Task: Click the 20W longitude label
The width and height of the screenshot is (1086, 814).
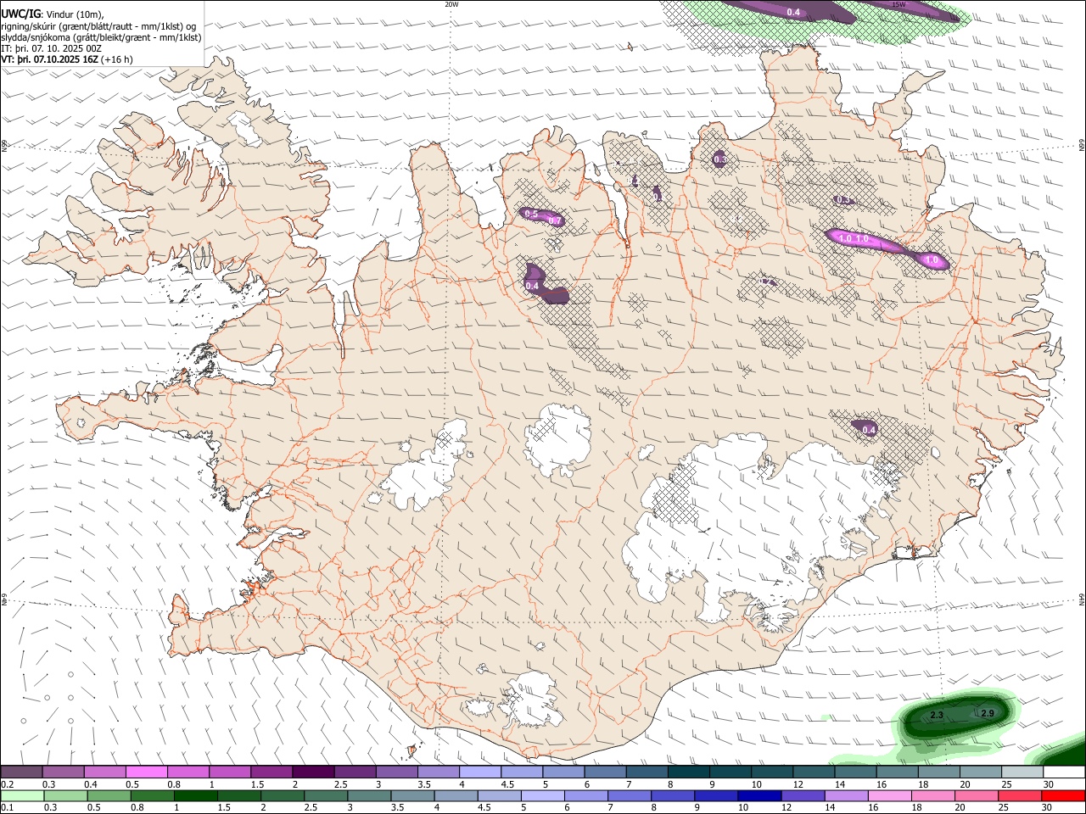Action: [x=451, y=4]
